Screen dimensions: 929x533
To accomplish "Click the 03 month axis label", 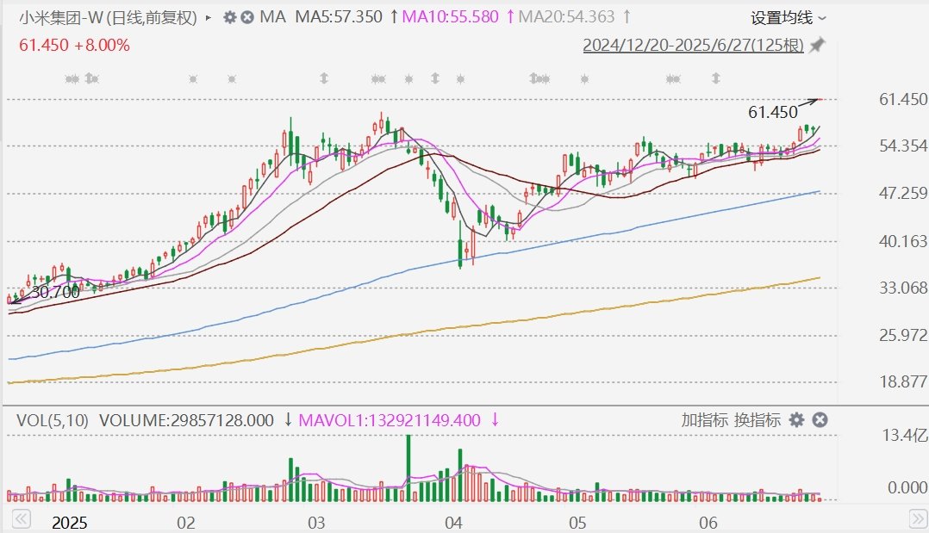I will point(316,523).
